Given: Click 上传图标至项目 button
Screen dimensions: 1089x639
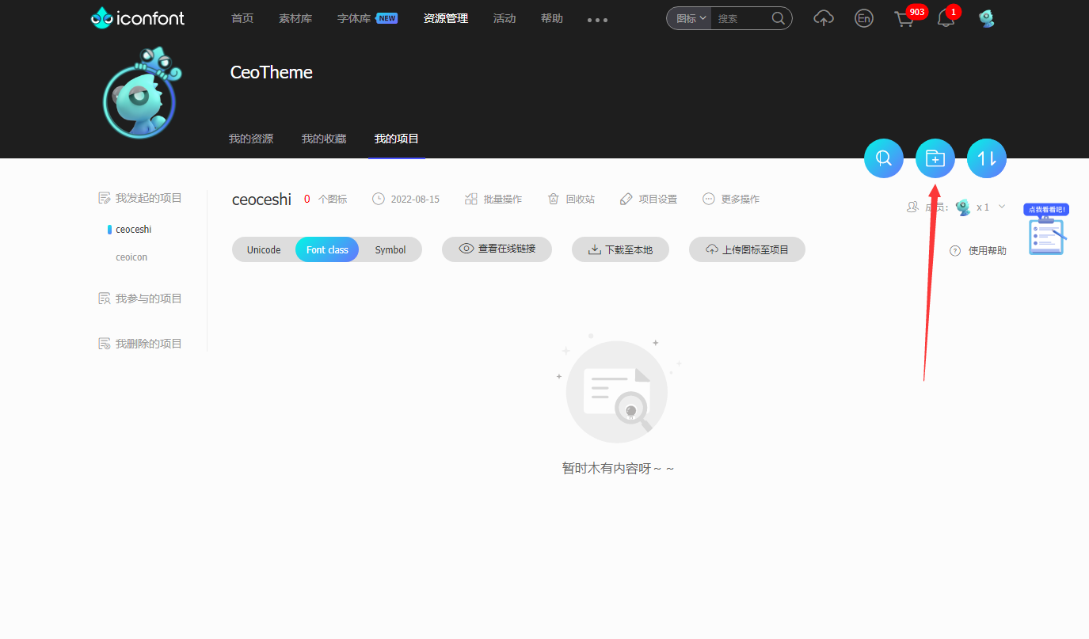Looking at the screenshot, I should click(x=747, y=249).
